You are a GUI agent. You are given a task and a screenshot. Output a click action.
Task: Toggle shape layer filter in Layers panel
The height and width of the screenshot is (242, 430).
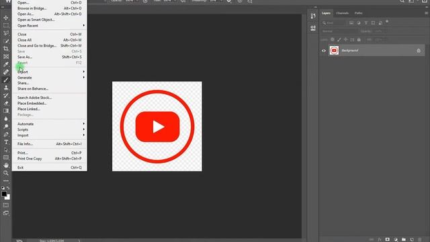(373, 23)
